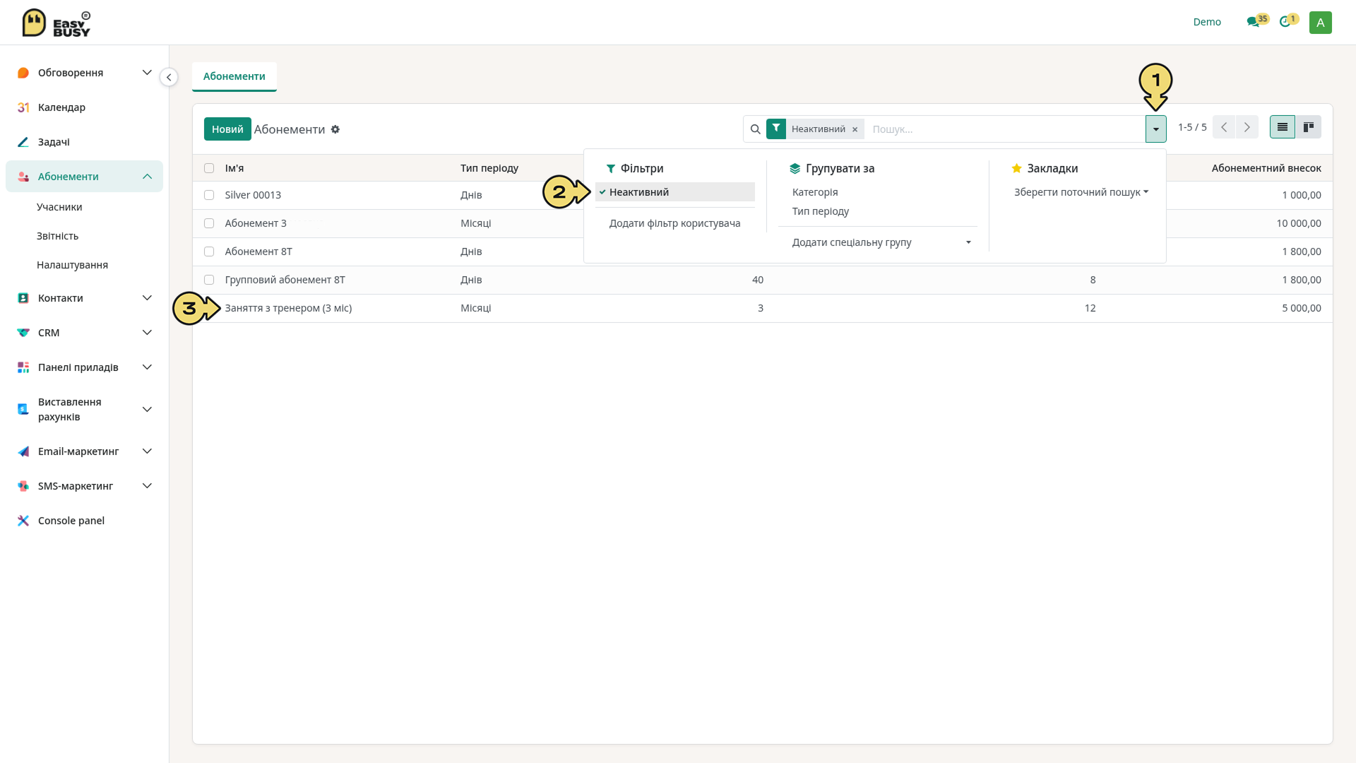Image resolution: width=1356 pixels, height=763 pixels.
Task: Click Додати фільтр користувача
Action: pos(675,223)
